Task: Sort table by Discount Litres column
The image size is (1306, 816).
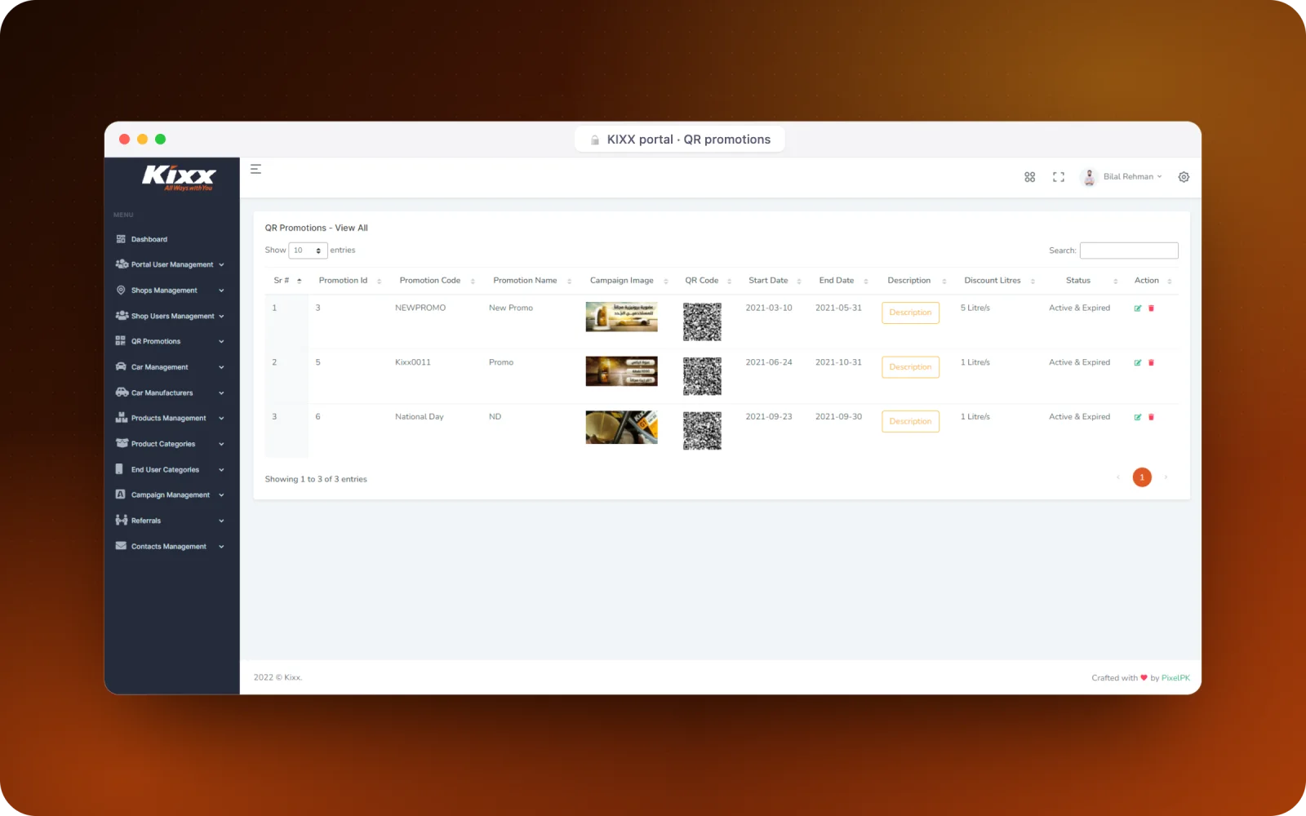Action: [x=998, y=281]
